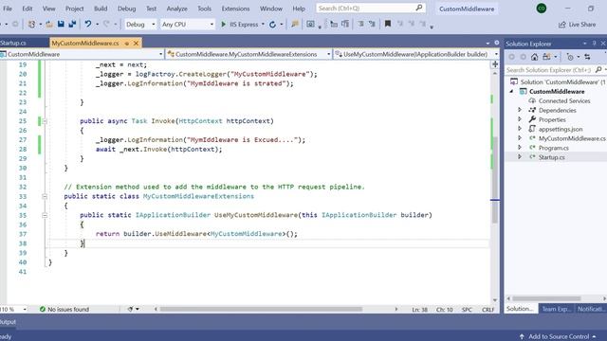Select Connected Services in Solution Explorer
Image resolution: width=607 pixels, height=341 pixels.
[x=564, y=100]
